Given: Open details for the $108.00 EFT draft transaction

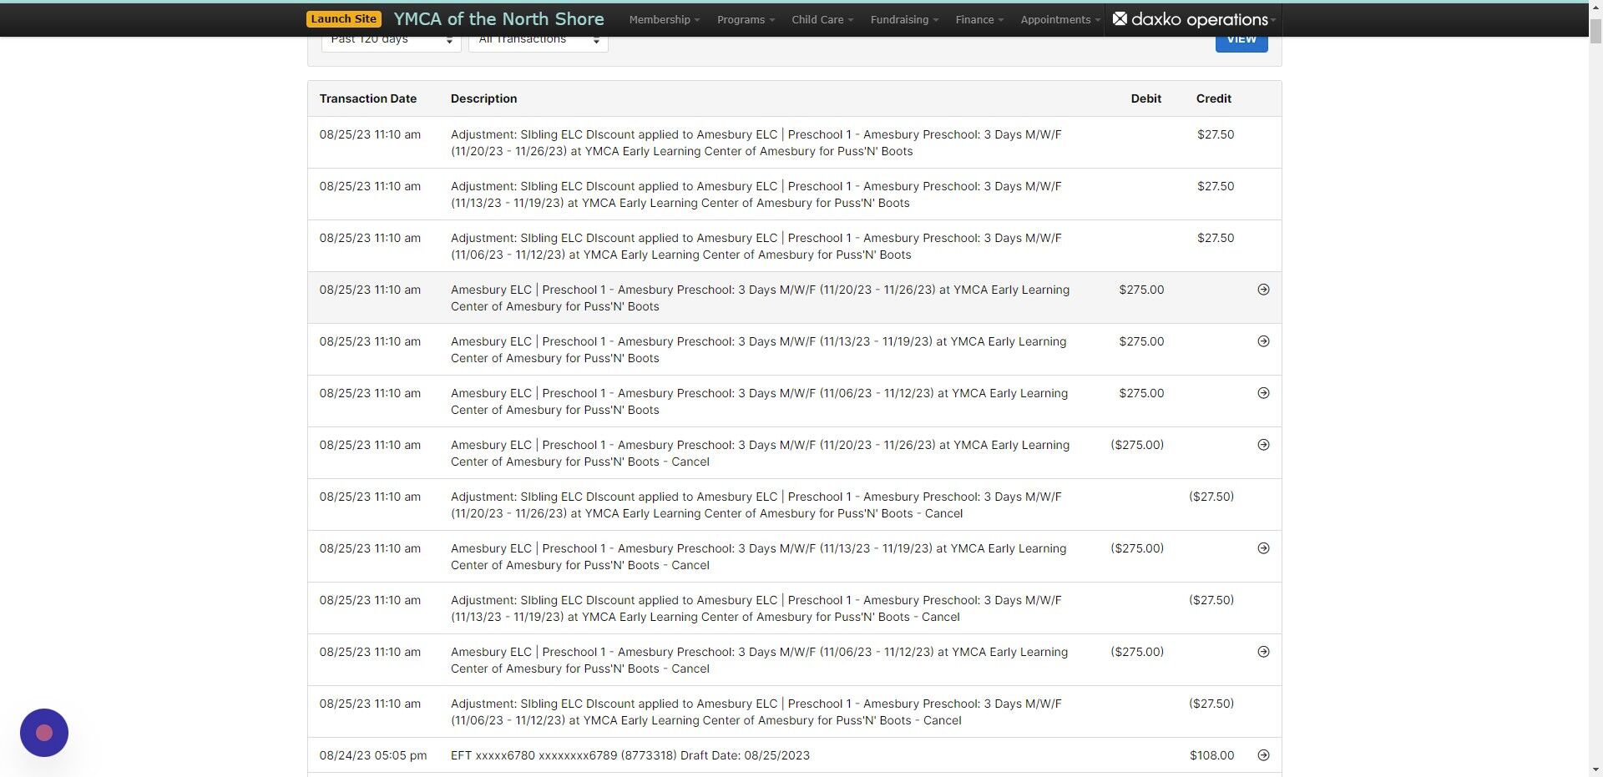Looking at the screenshot, I should point(1263,755).
